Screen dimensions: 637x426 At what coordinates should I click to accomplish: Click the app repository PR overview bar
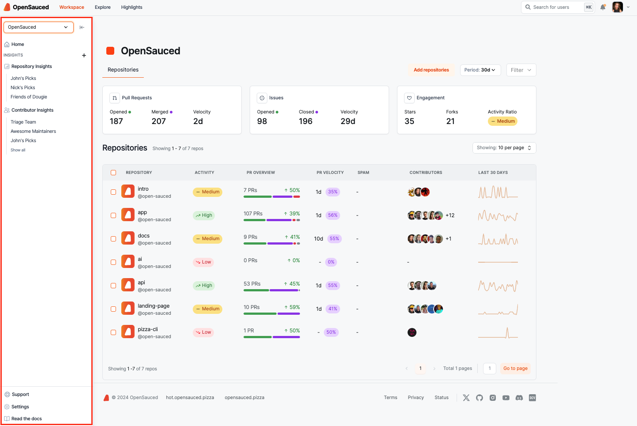pyautogui.click(x=271, y=220)
